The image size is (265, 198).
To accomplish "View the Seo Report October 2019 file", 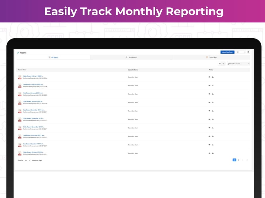I will pyautogui.click(x=209, y=145).
